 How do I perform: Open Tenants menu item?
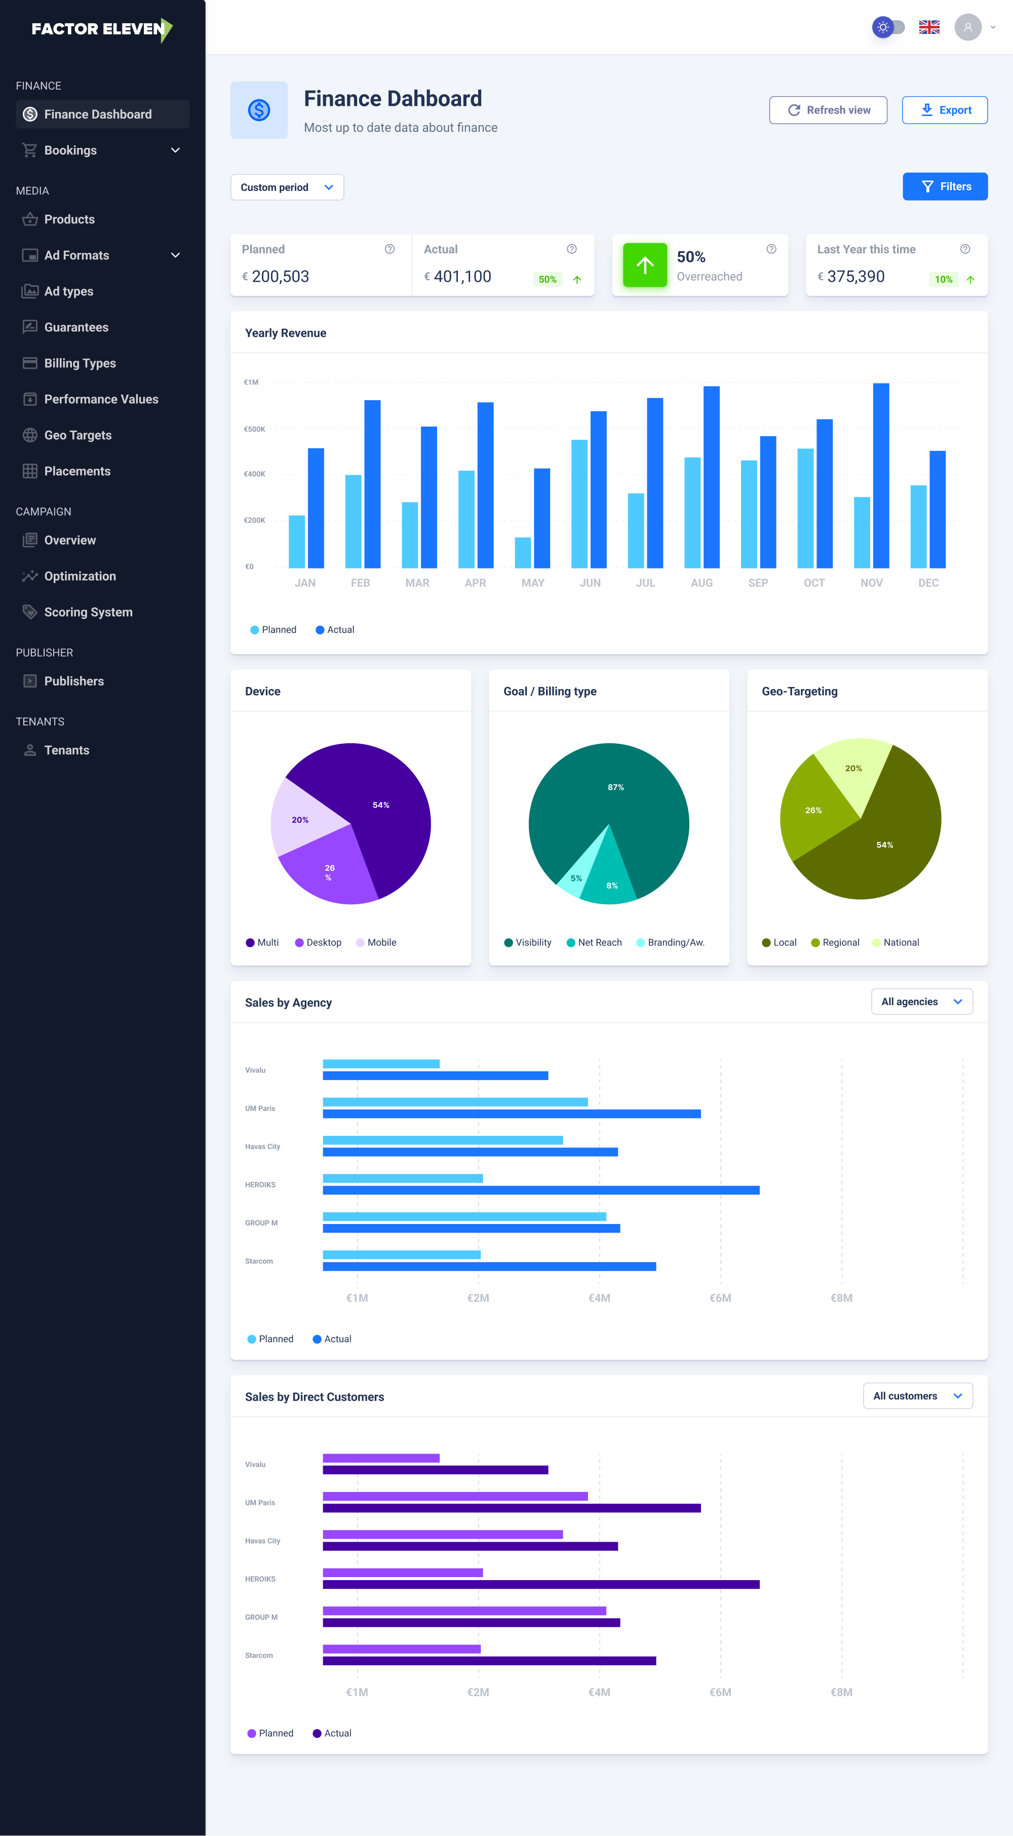103,750
